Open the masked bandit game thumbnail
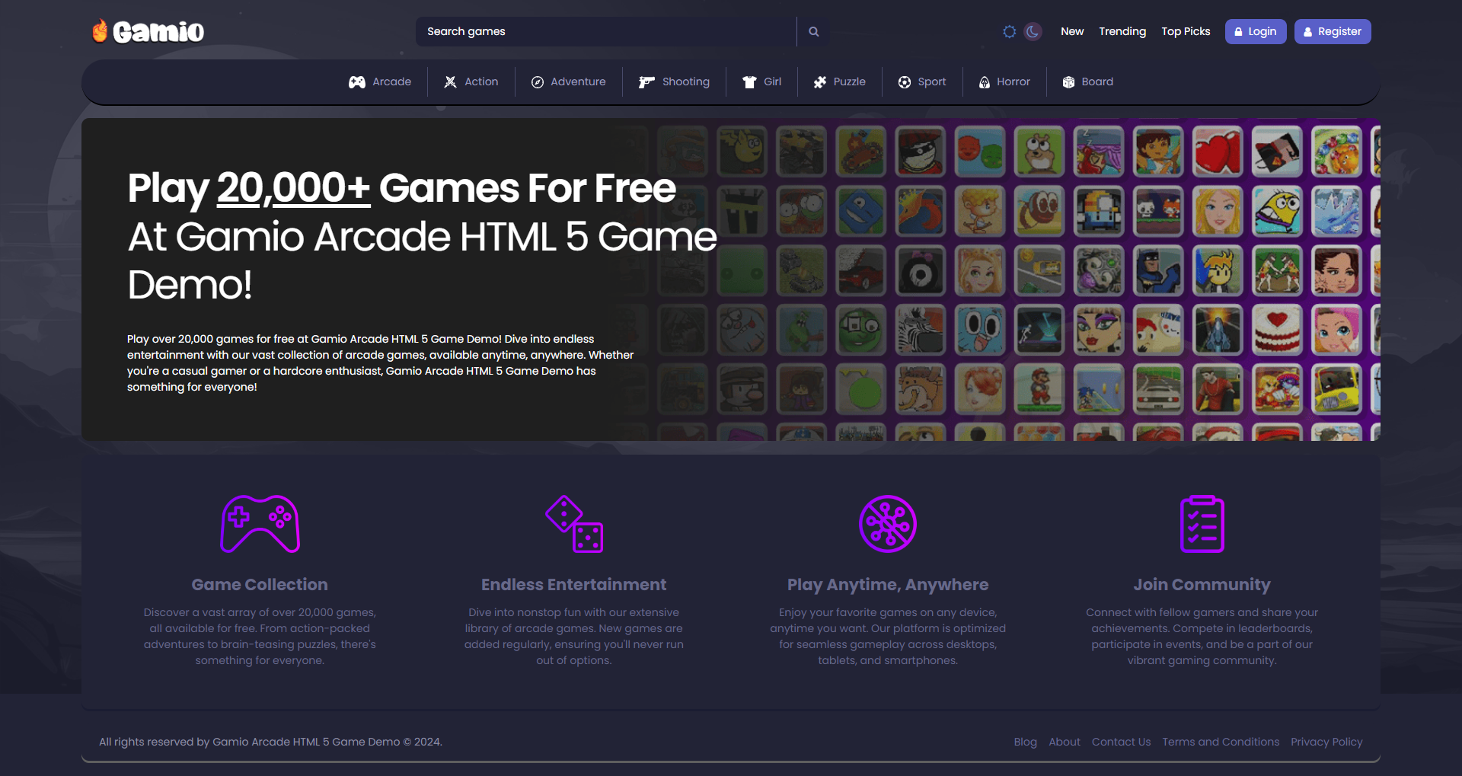Viewport: 1462px width, 776px height. pyautogui.click(x=921, y=151)
